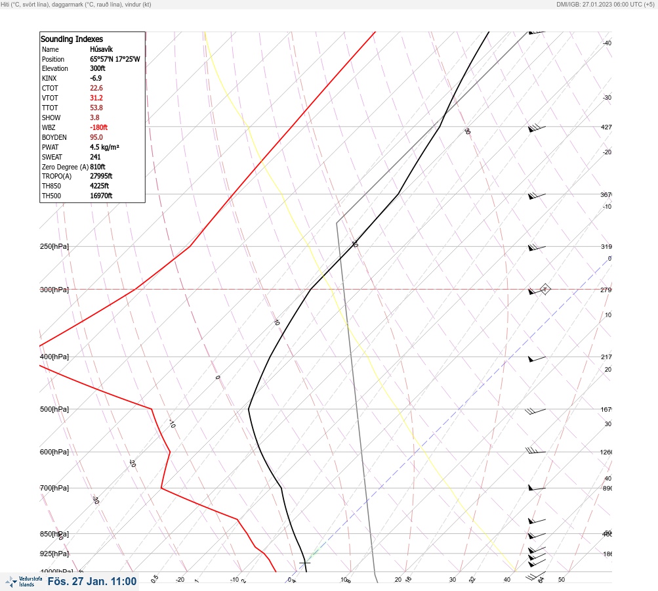Click the SHOW value 3.8
The width and height of the screenshot is (658, 591).
click(94, 118)
